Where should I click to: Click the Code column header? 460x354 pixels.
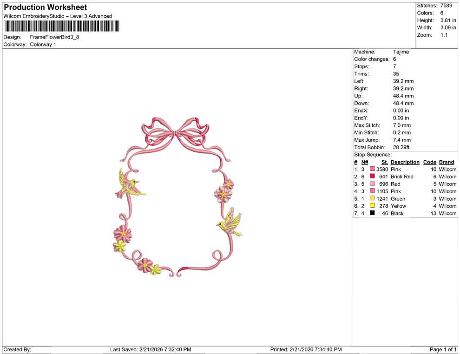[430, 162]
